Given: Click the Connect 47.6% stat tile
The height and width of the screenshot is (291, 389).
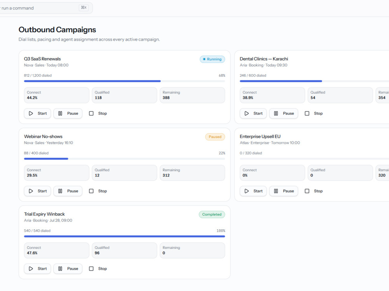Looking at the screenshot, I should pos(56,251).
